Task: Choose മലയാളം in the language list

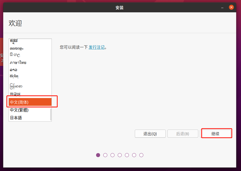Action: (30, 48)
